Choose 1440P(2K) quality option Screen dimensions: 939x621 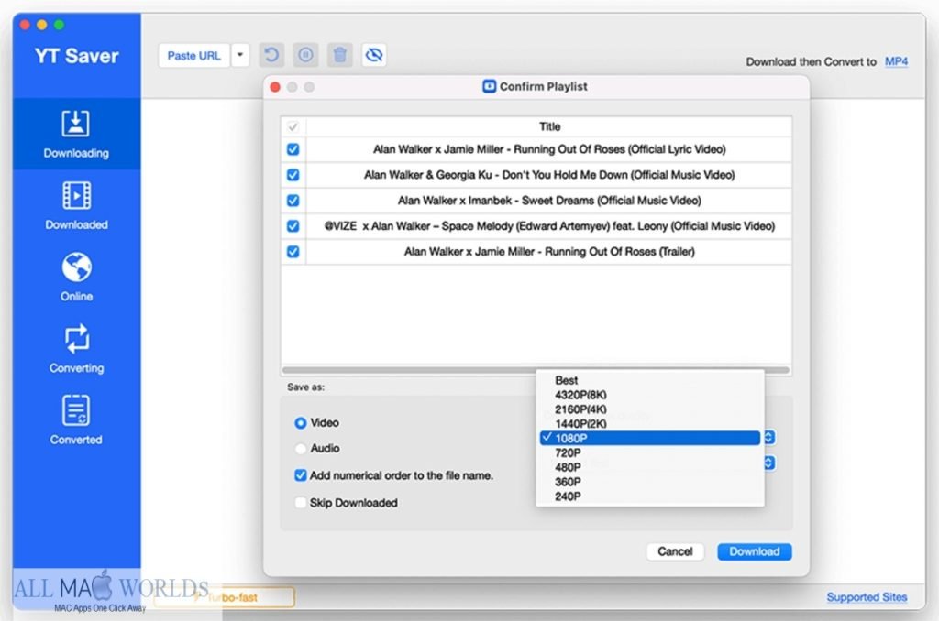tap(650, 423)
